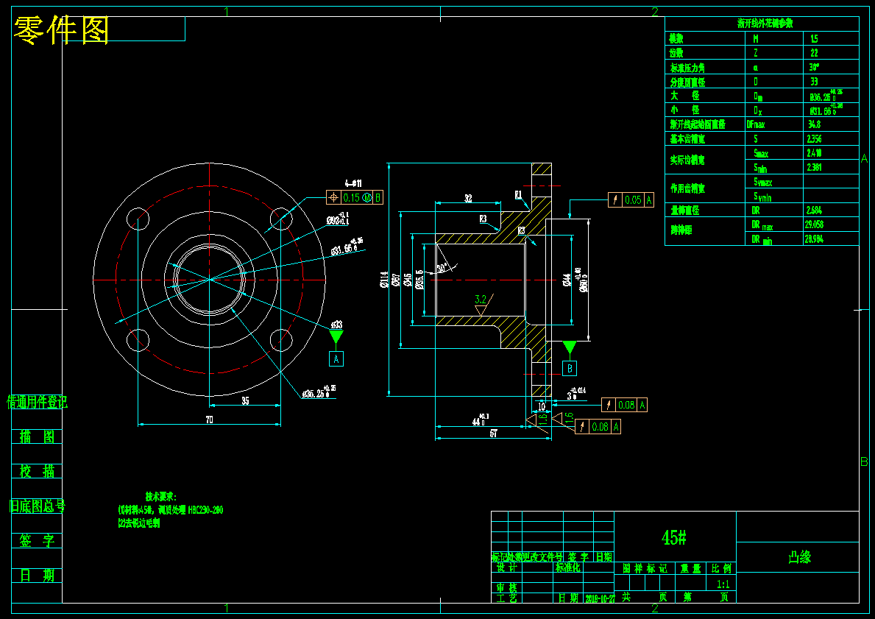This screenshot has width=875, height=619.
Task: Click the spline table heading '渐开线外花键参数'
Action: (765, 24)
